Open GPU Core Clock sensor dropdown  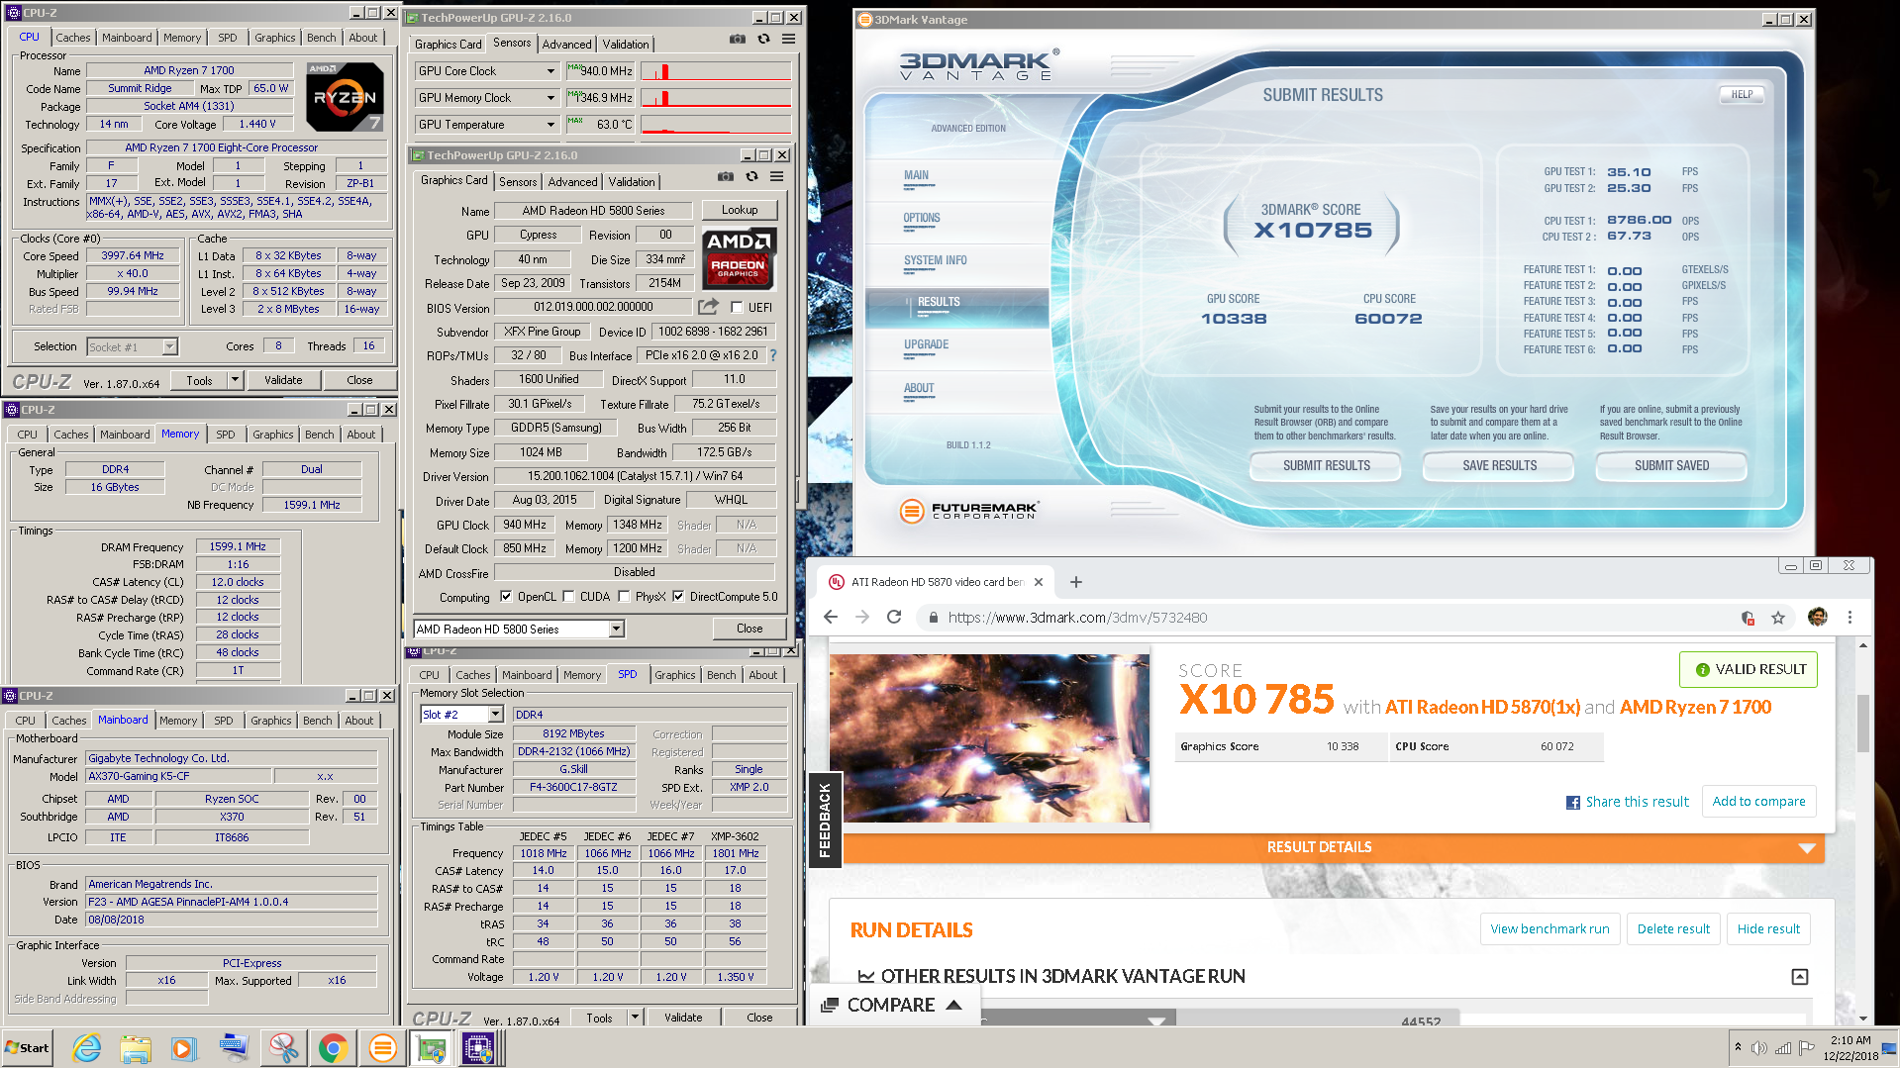(550, 71)
